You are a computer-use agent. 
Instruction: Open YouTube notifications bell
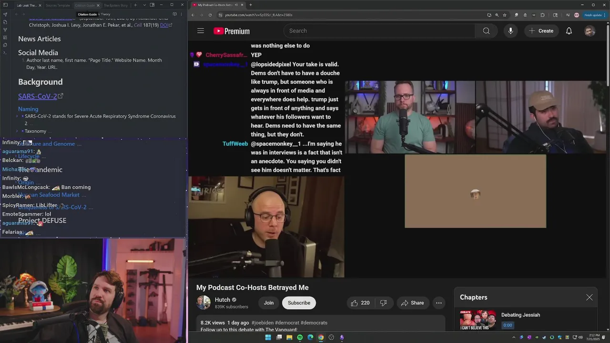pos(569,31)
